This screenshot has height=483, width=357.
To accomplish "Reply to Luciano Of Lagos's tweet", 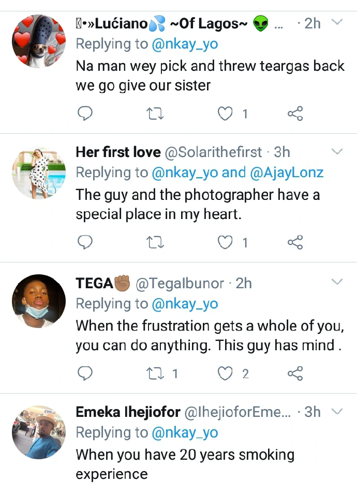I will [x=84, y=113].
